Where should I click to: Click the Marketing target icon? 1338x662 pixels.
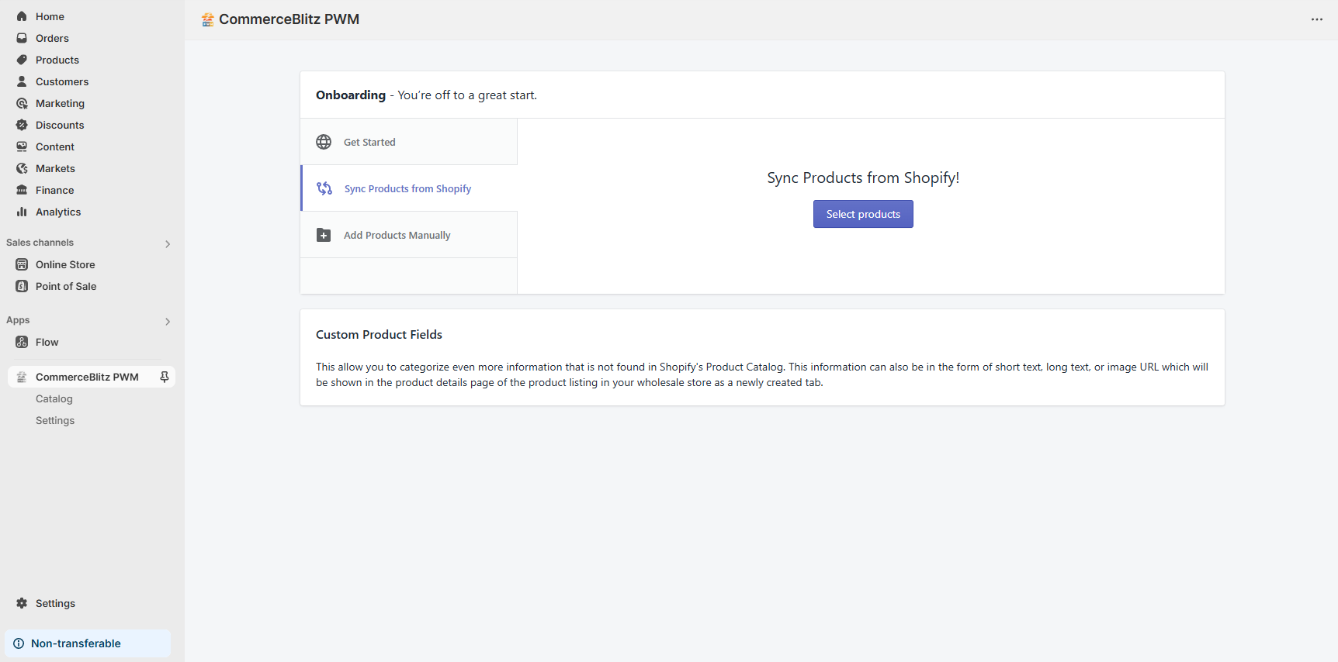(x=22, y=103)
